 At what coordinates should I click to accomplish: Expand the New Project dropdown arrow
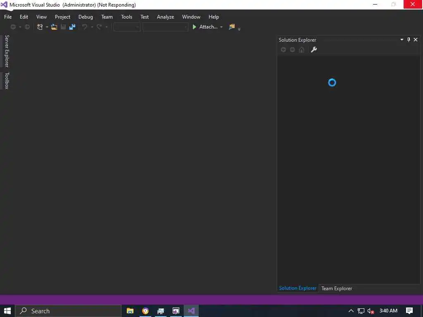coord(47,27)
